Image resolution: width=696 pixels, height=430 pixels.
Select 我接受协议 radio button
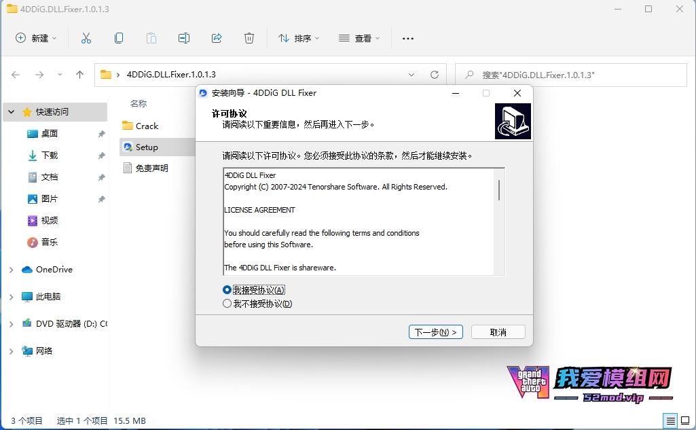click(x=227, y=290)
